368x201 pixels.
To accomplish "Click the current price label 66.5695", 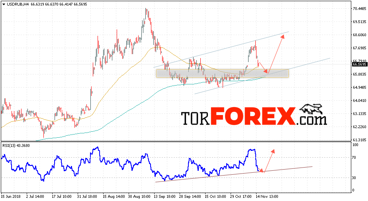I will [x=359, y=64].
